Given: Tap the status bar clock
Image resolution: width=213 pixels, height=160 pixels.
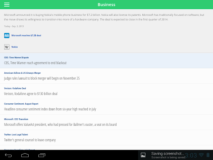Looking at the screenshot, I should [x=191, y=155].
